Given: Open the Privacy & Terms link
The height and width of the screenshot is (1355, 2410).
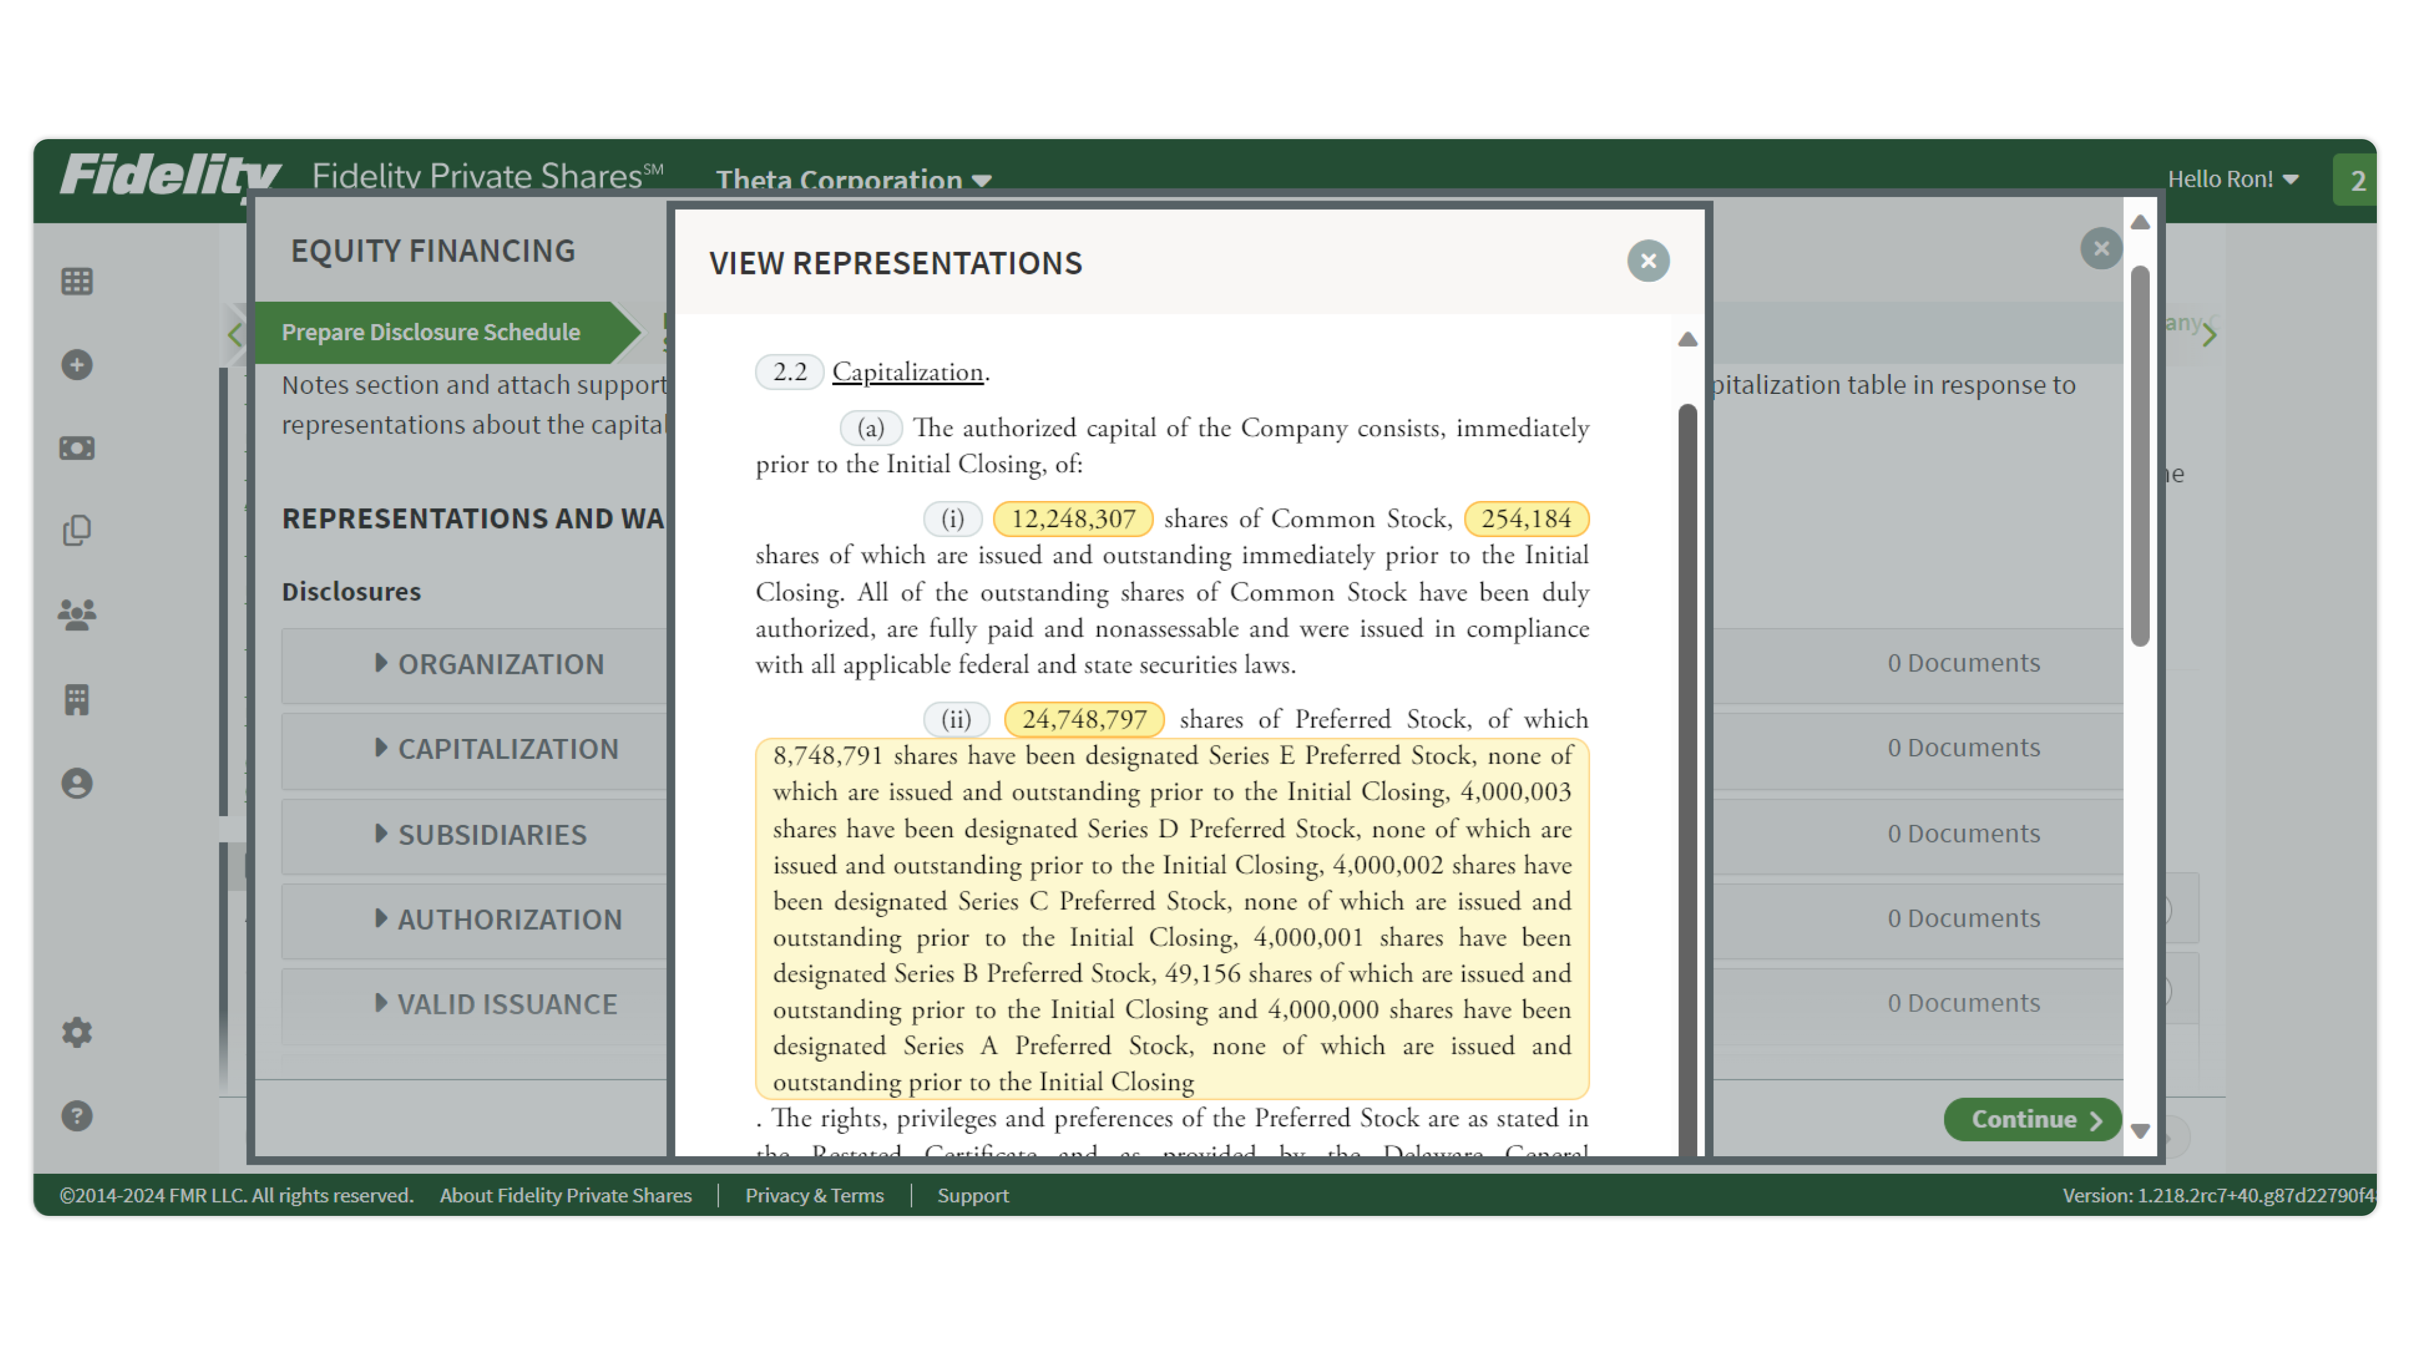Looking at the screenshot, I should (814, 1195).
